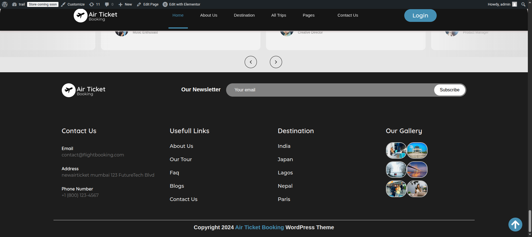Screen dimensions: 532x237
Task: Click the scroll-to-top arrow button
Action: click(x=515, y=225)
